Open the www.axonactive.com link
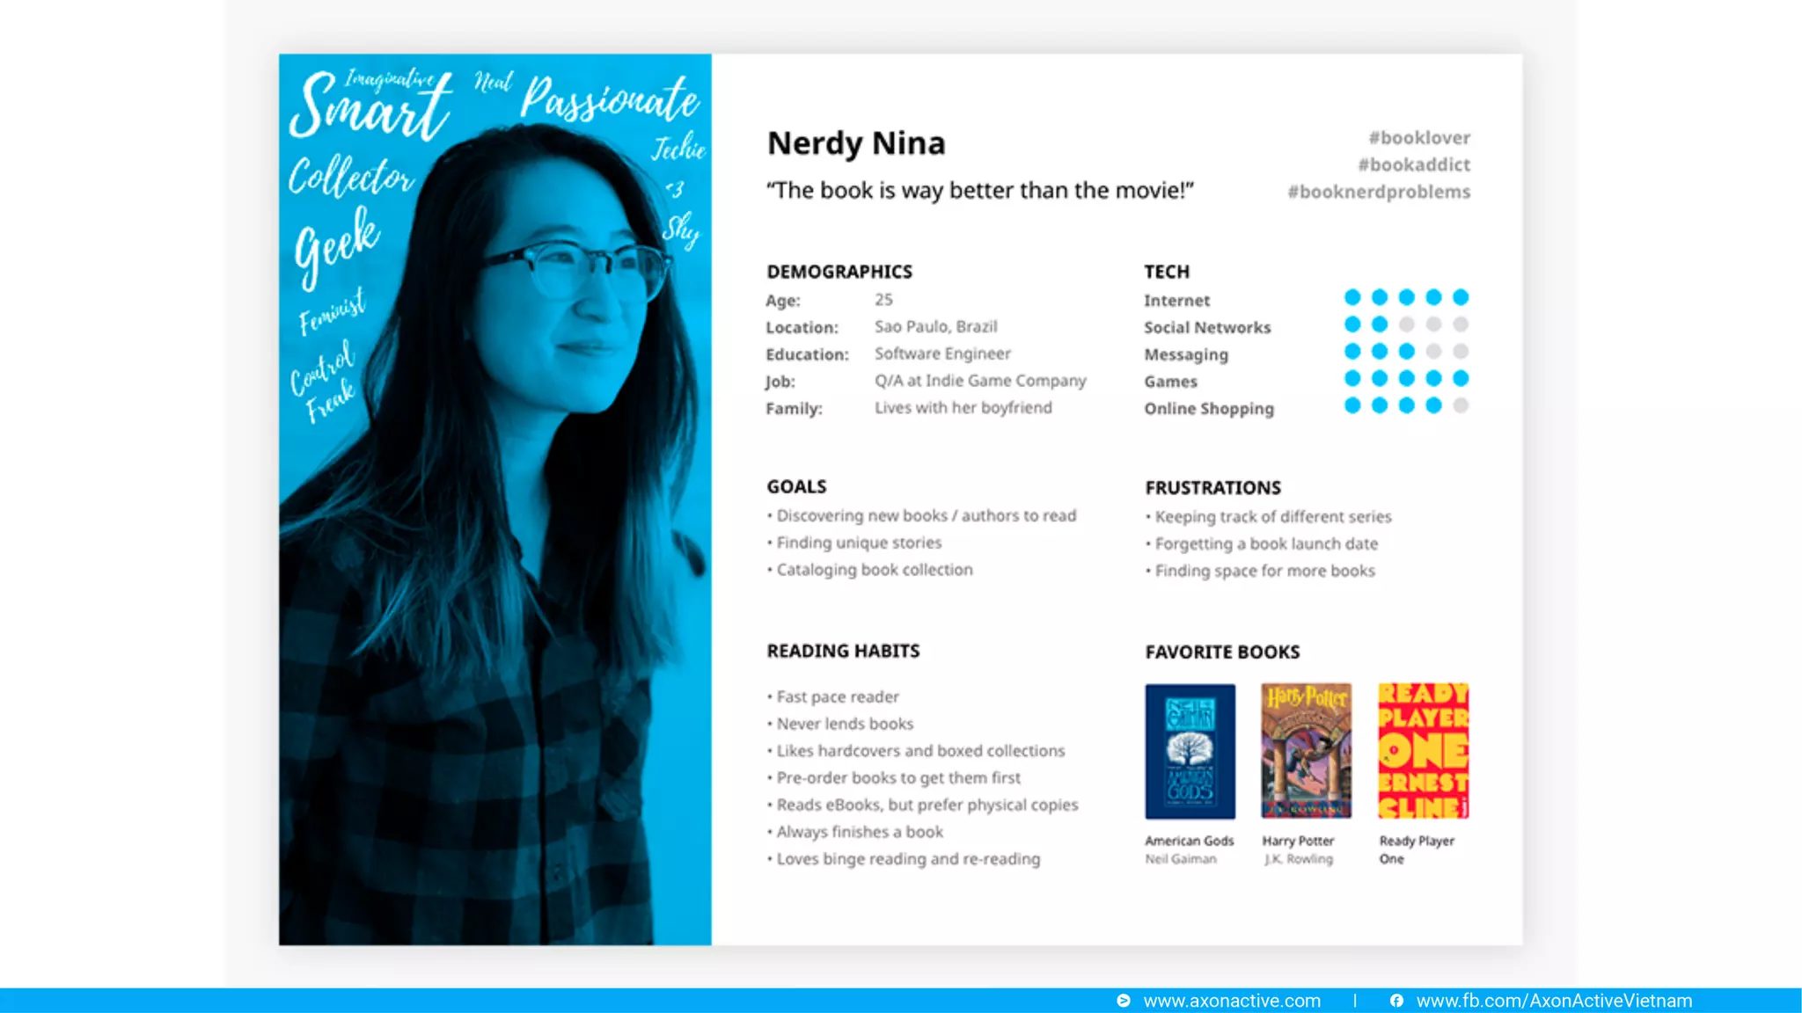 pyautogui.click(x=1232, y=1001)
